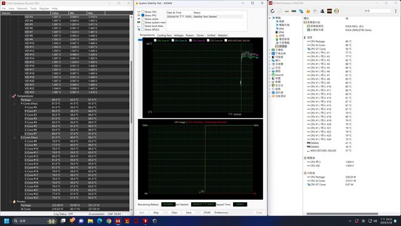Open the AIDA64 three-dot menu
This screenshot has height=226, width=401.
click(x=395, y=11)
